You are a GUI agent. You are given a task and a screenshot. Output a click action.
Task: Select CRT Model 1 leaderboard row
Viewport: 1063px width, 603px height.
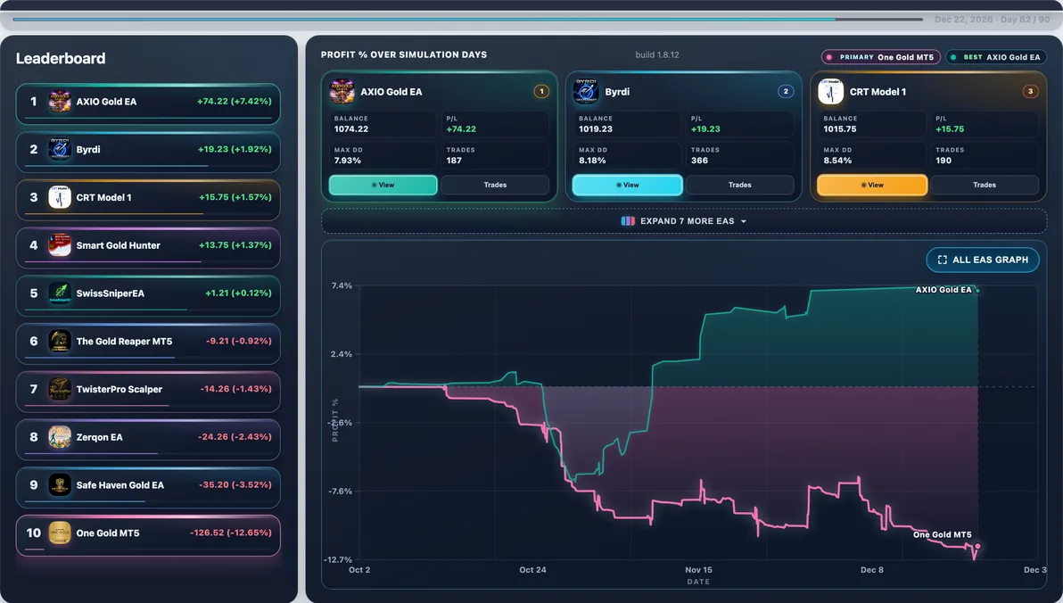[148, 200]
